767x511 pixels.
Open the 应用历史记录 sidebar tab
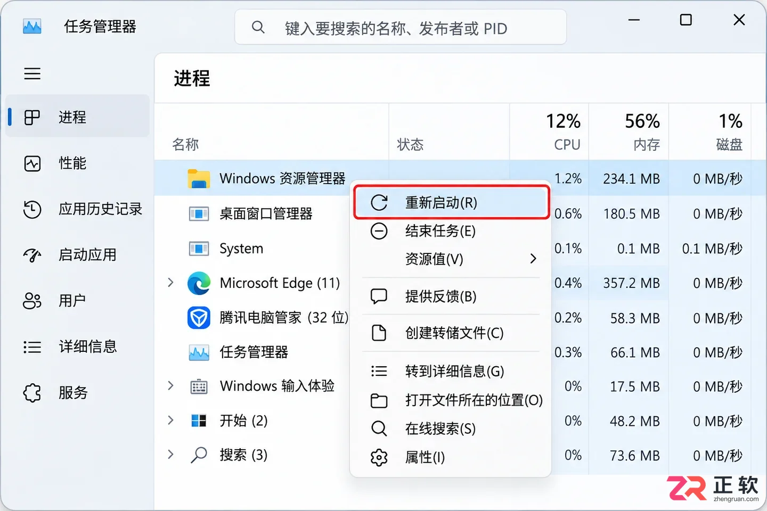point(78,209)
